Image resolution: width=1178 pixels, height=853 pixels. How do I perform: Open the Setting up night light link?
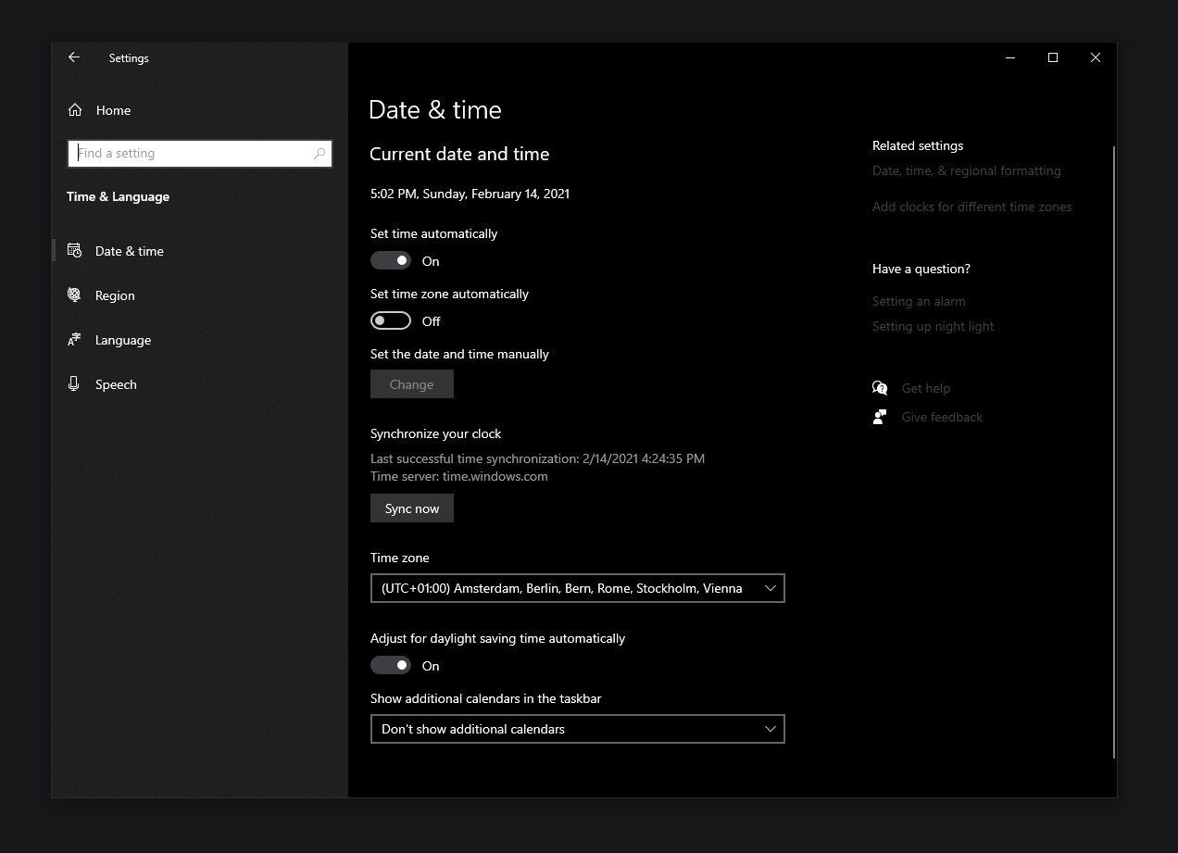934,326
